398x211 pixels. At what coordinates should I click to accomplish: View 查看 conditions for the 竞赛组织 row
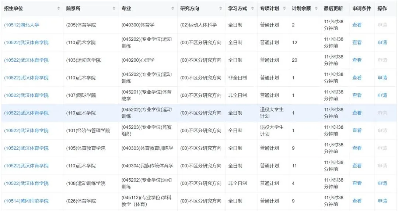click(x=357, y=130)
